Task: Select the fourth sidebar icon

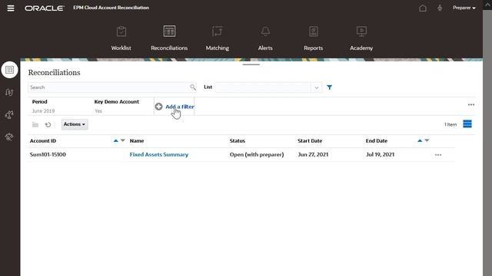Action: pyautogui.click(x=9, y=136)
